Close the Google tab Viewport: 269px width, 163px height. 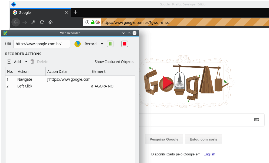(x=66, y=12)
